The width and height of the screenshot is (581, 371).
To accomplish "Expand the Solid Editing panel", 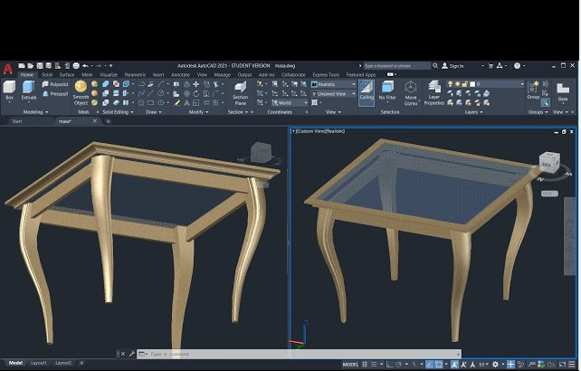I will click(118, 112).
